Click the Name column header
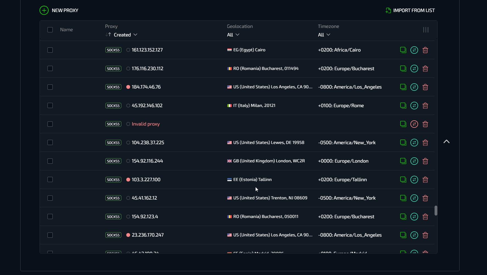 click(x=66, y=30)
